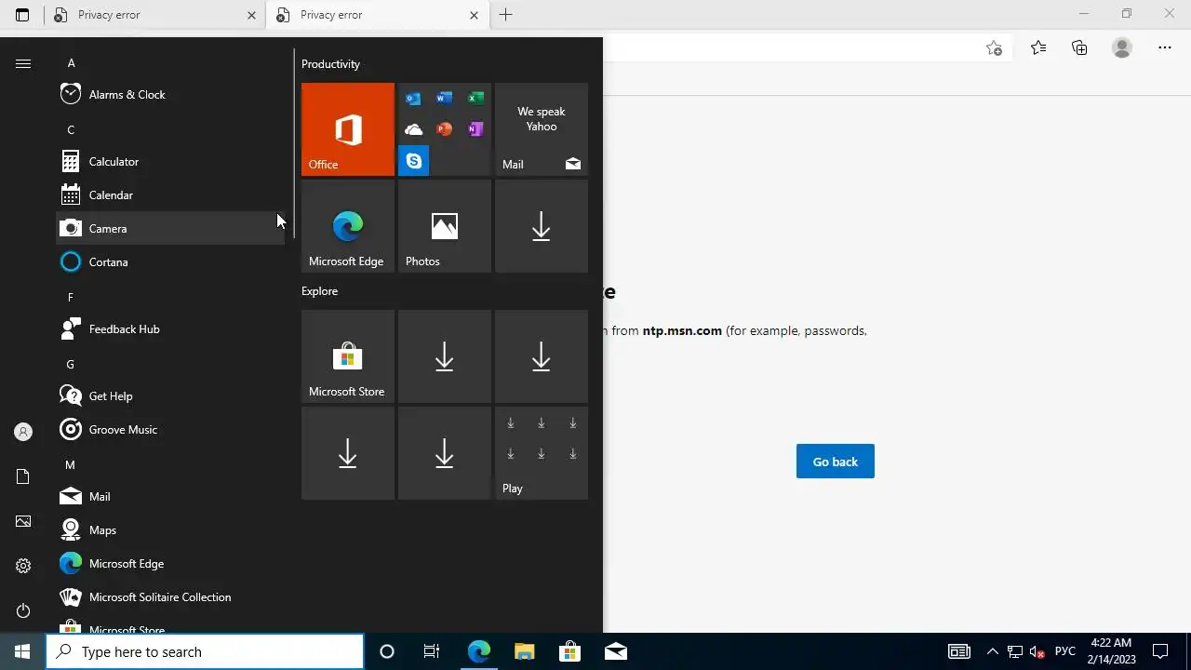Open the Play folder tile
This screenshot has width=1191, height=670.
[x=542, y=453]
